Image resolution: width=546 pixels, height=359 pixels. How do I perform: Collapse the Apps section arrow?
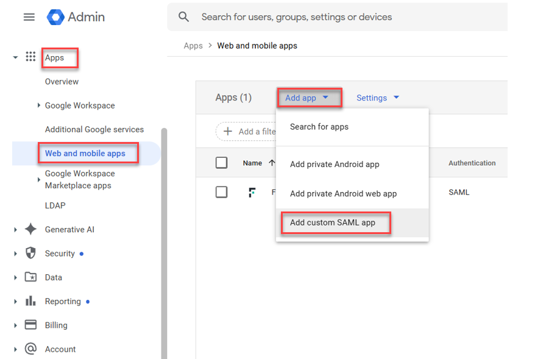(x=15, y=58)
